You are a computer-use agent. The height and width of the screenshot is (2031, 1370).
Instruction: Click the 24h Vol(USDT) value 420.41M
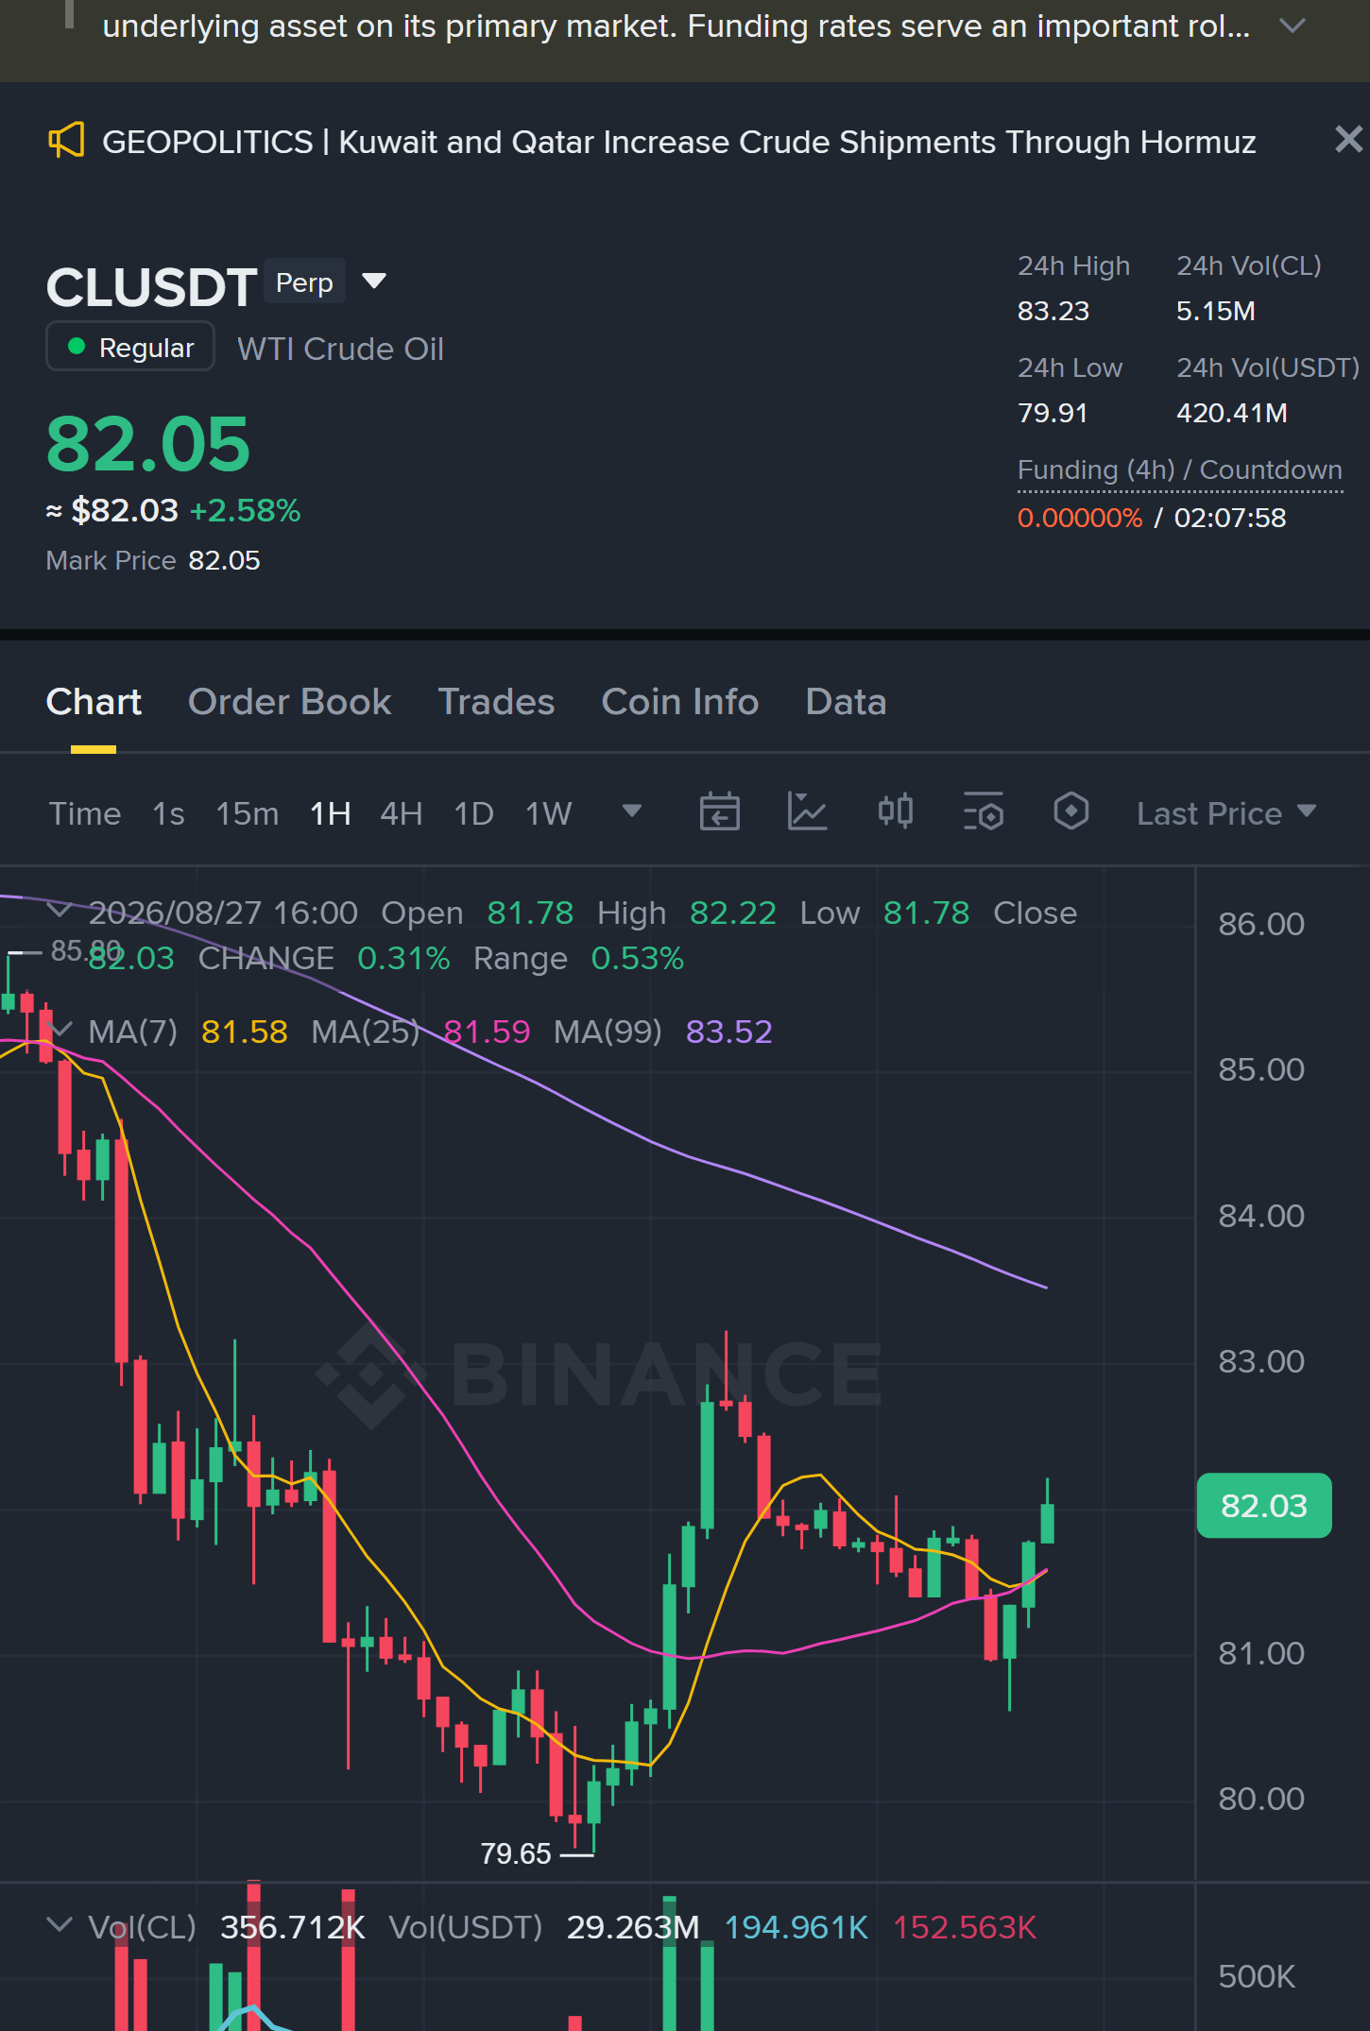pos(1232,413)
